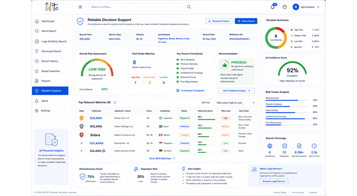Click the Status & Priority check mark

coord(178,78)
